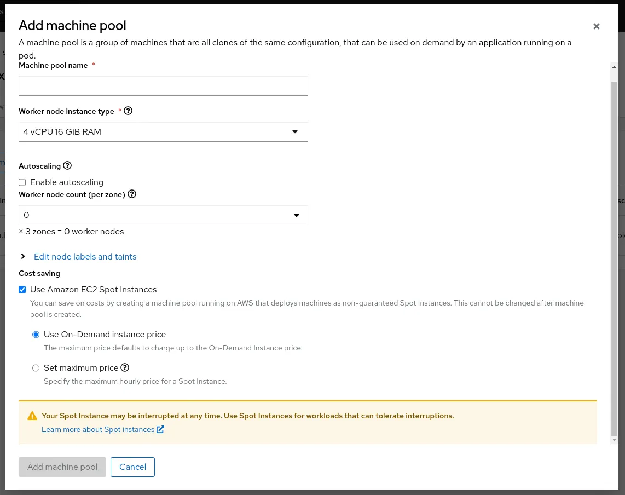625x495 pixels.
Task: Close the Add machine pool dialog
Action: tap(596, 26)
